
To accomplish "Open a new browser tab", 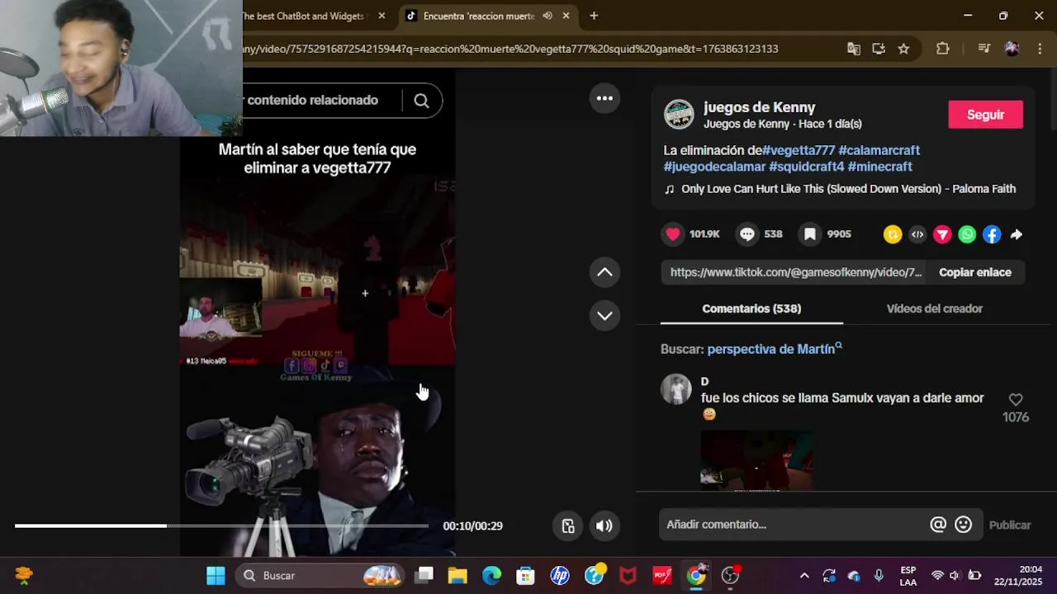I will click(594, 16).
